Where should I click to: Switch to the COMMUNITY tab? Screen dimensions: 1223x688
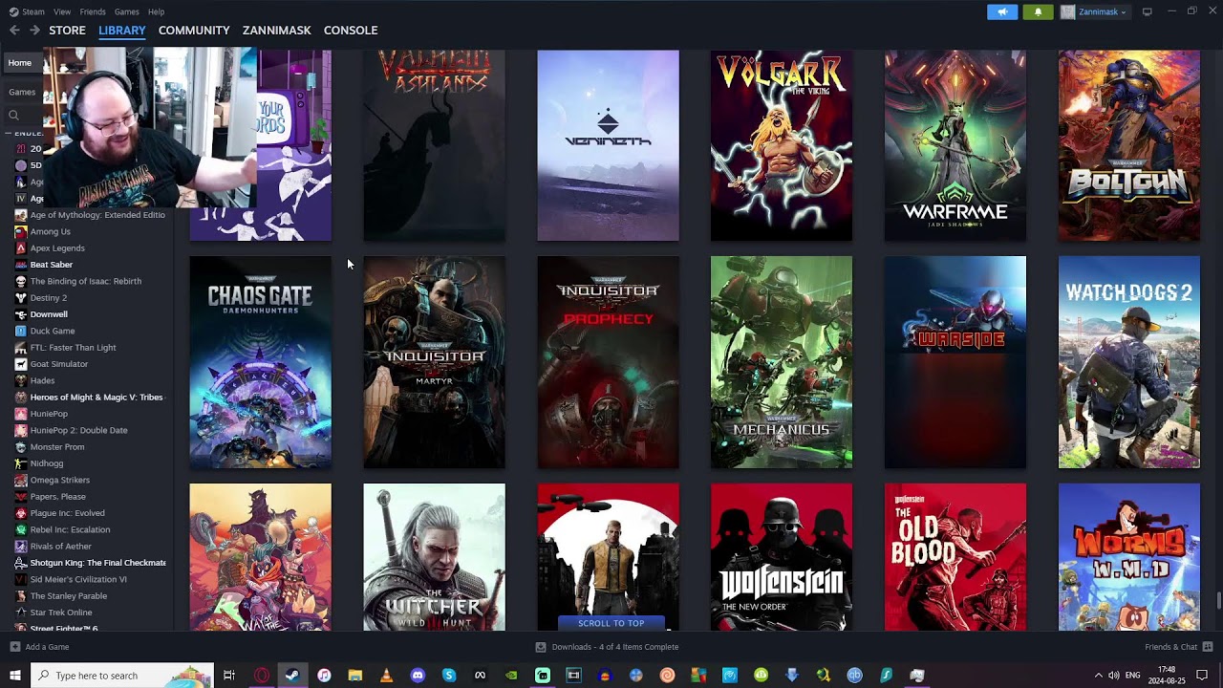coord(194,31)
